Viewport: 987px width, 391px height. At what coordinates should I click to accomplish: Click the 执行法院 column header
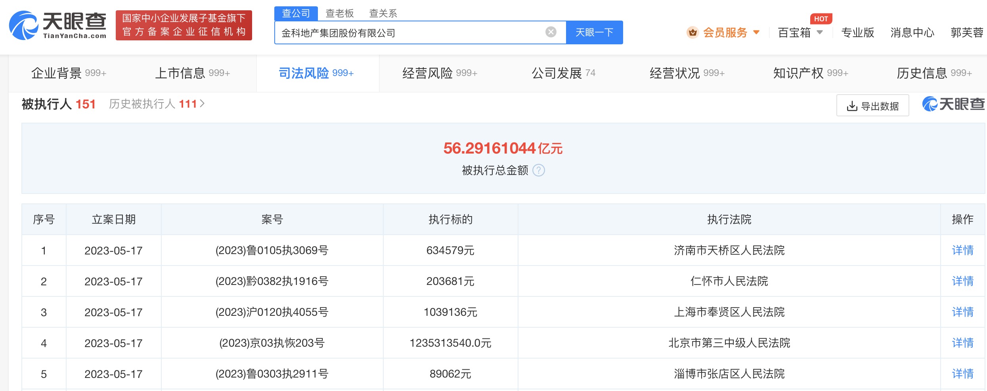pos(729,219)
